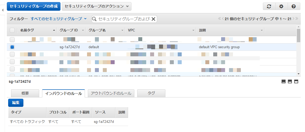Maximize the details panel layout icon
305x132 pixels.
coord(296,82)
